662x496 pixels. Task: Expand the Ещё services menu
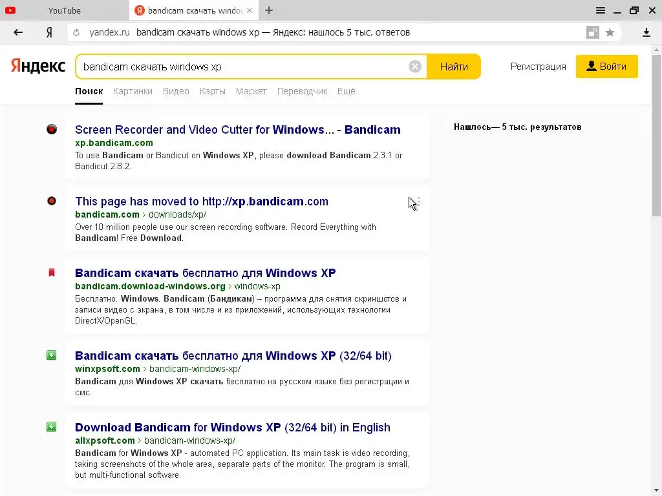coord(347,91)
